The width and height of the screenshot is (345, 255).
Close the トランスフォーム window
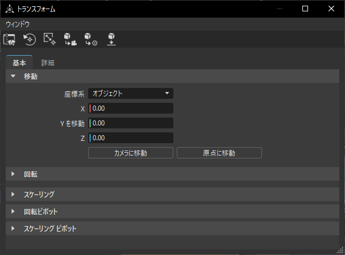tap(331, 9)
